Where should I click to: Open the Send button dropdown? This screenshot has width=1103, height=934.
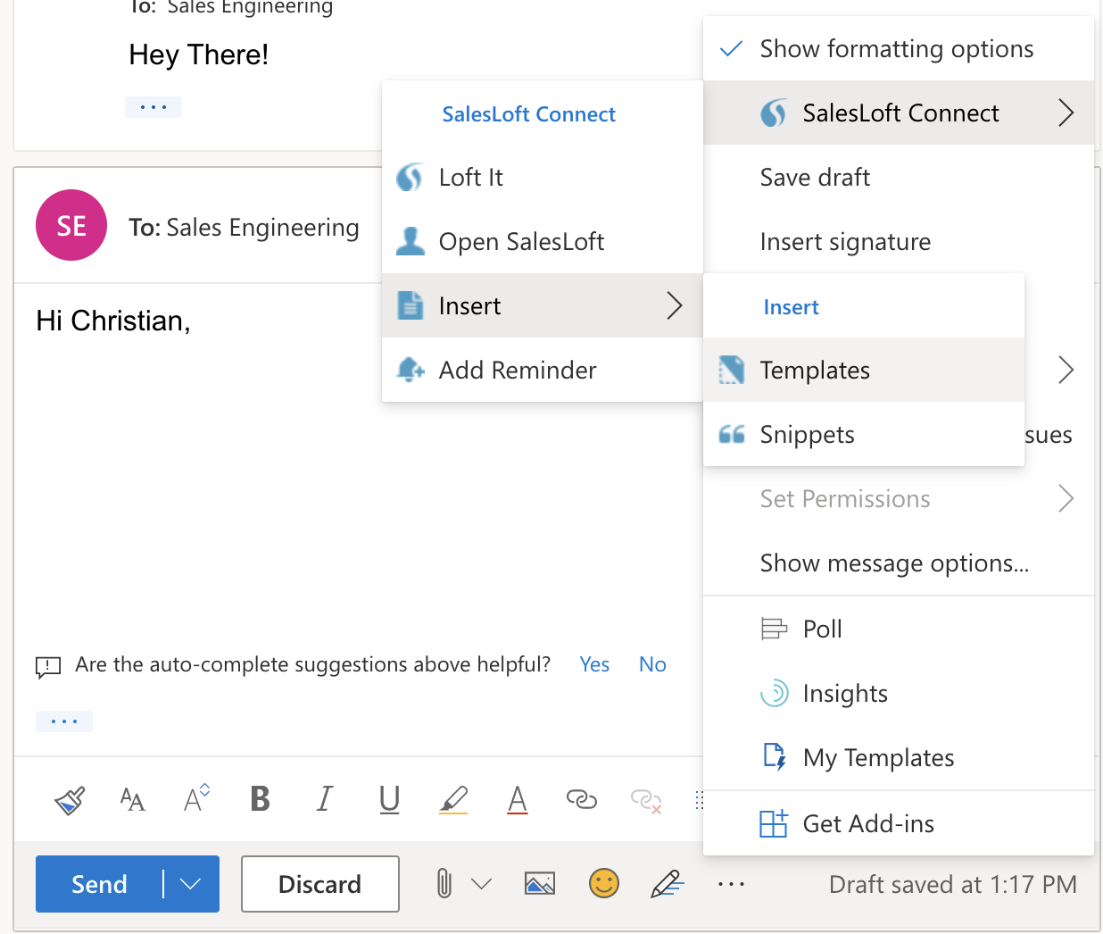click(190, 884)
